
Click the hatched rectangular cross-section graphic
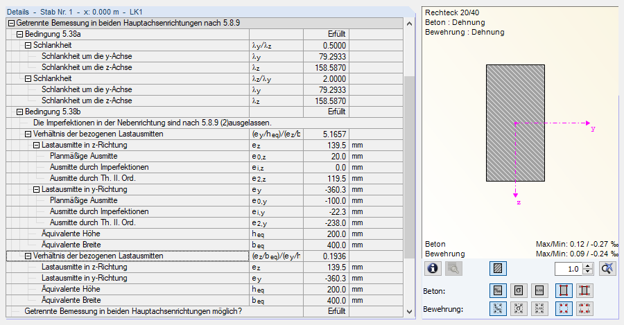[515, 123]
